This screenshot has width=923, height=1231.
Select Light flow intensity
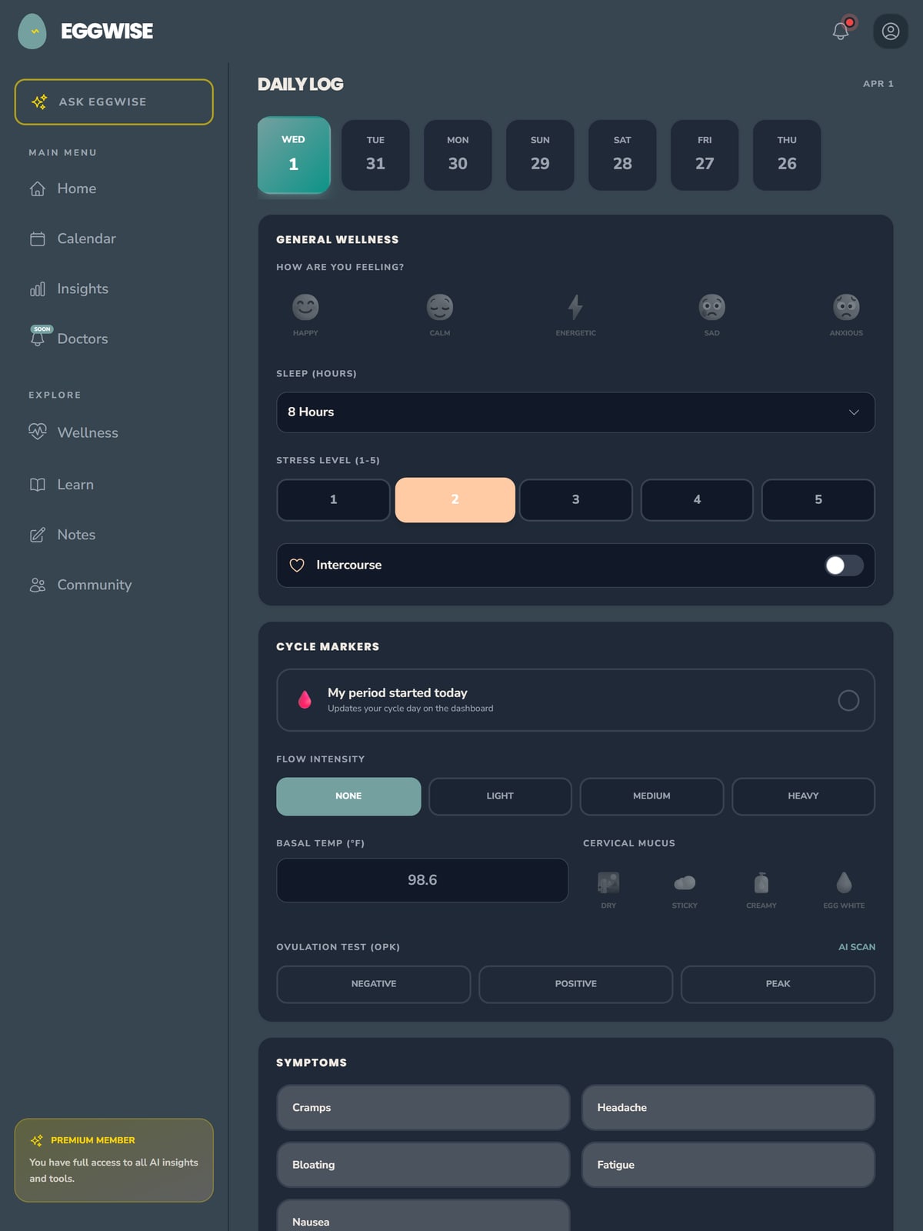coord(500,796)
